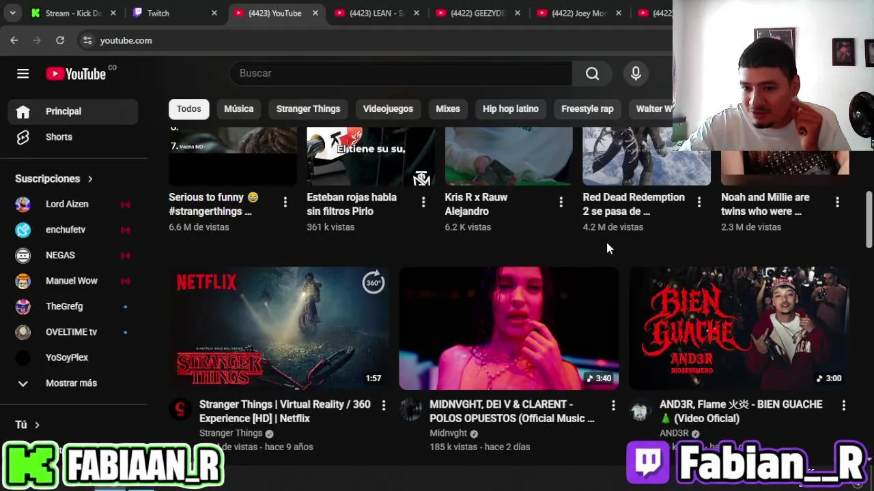
Task: Click the search magnifier button
Action: click(592, 74)
